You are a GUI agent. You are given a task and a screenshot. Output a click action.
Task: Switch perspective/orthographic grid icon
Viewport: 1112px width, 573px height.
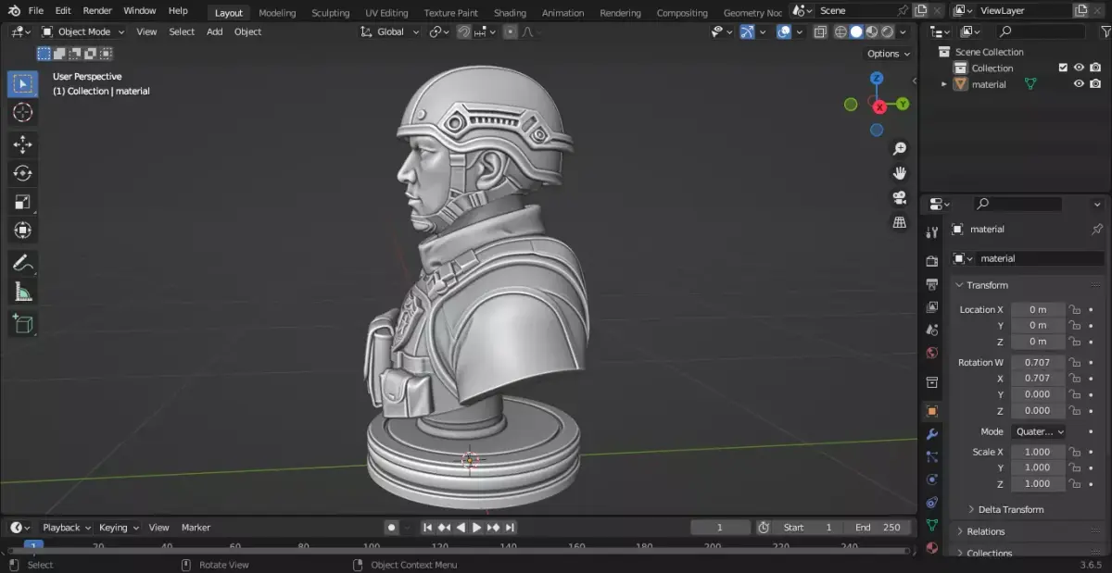[x=899, y=222]
